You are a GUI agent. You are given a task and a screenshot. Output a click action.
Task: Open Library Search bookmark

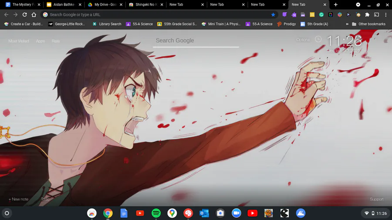coord(107,24)
